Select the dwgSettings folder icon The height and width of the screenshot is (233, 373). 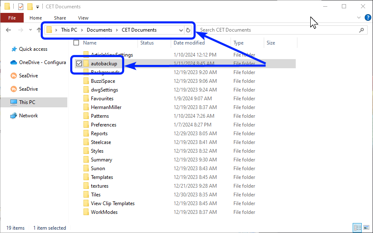click(x=86, y=90)
